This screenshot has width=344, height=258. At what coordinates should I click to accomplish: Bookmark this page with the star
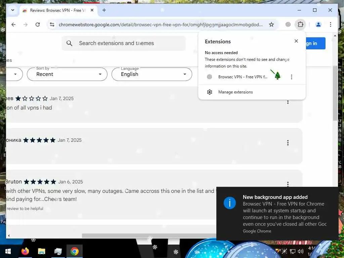(x=271, y=25)
